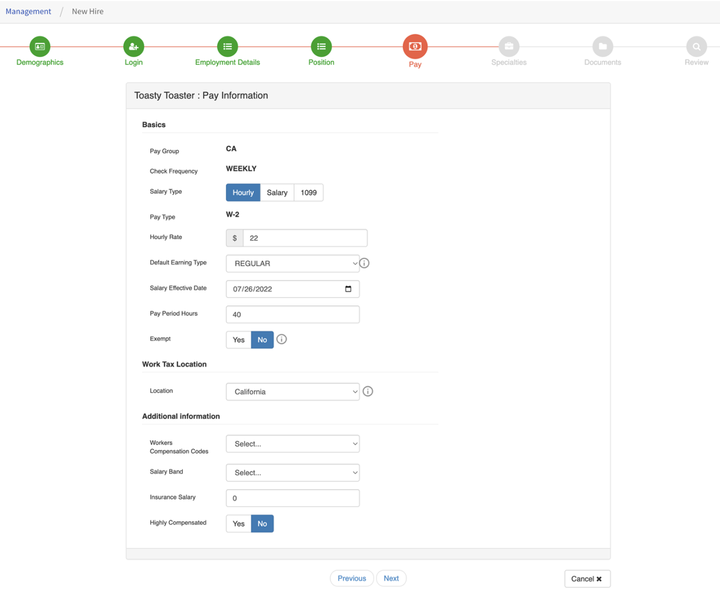Screen dimensions: 720x591
Task: Click the Employment Details step icon
Action: pyautogui.click(x=227, y=46)
